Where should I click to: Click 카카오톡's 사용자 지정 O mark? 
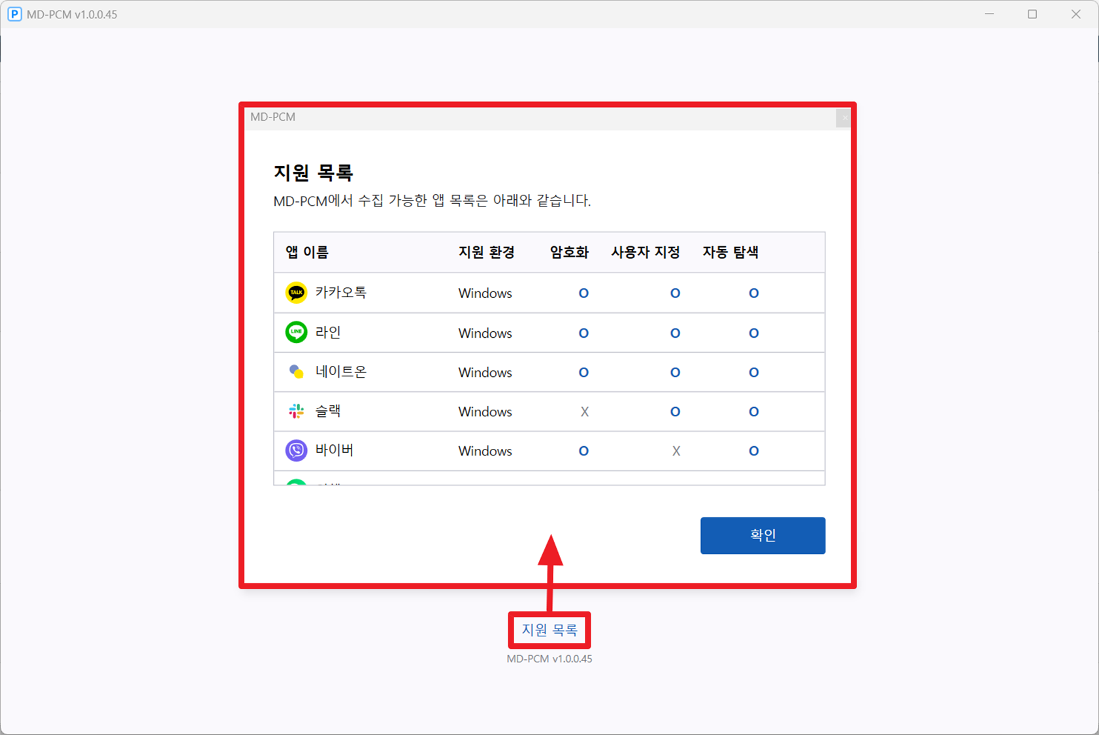tap(675, 293)
